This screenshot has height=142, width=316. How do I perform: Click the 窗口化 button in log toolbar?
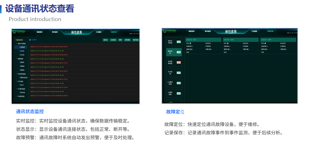click(106, 40)
